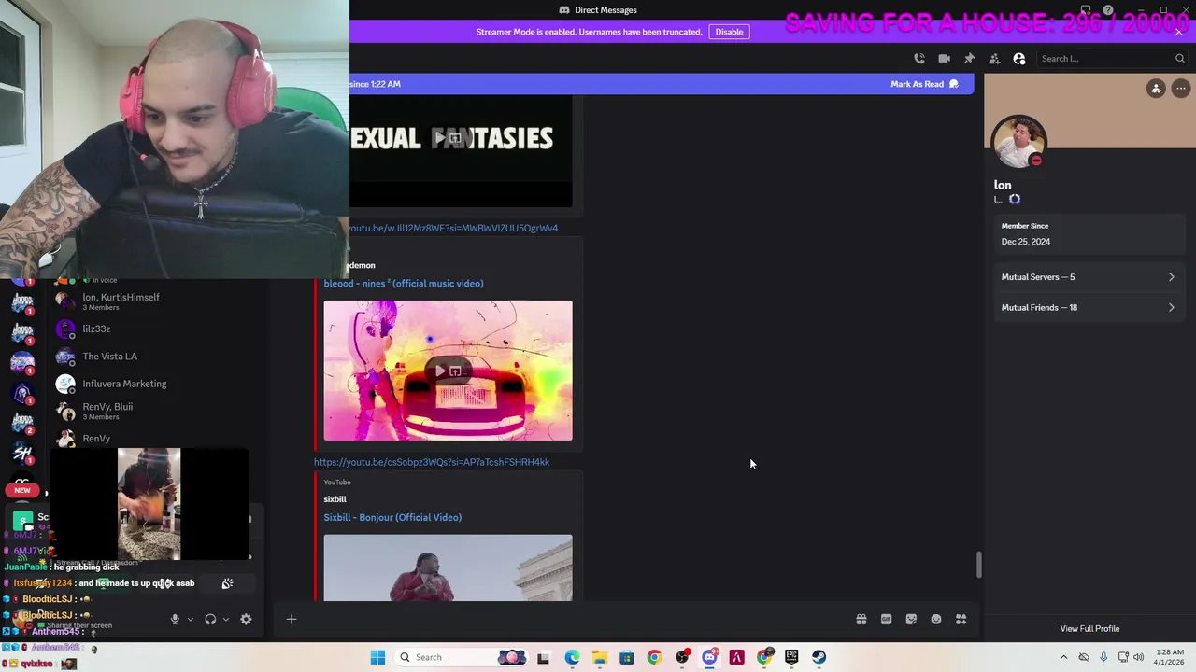Screen dimensions: 1196x672
Task: Open Microsoft Store from the taskbar
Action: pyautogui.click(x=627, y=657)
